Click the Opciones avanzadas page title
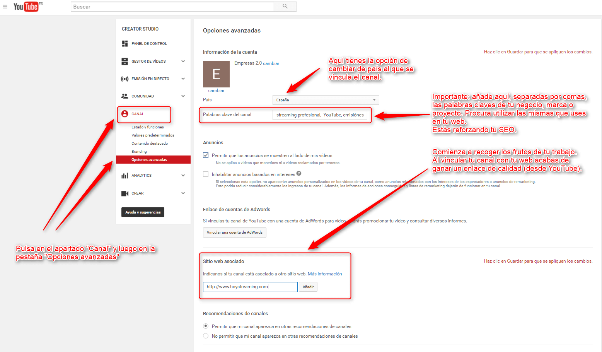 (x=232, y=31)
